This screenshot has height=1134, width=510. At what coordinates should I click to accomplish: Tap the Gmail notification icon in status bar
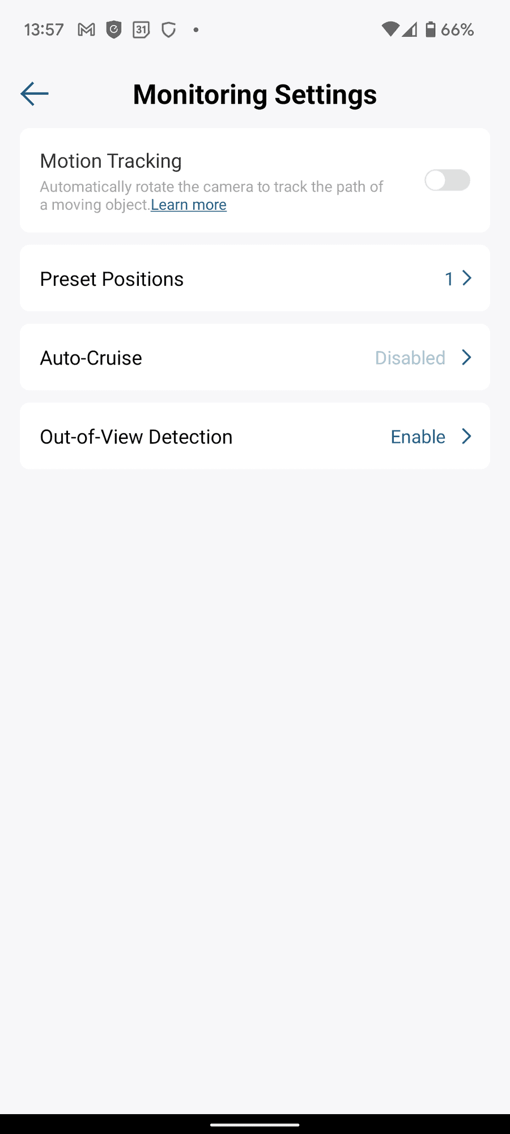tap(86, 29)
